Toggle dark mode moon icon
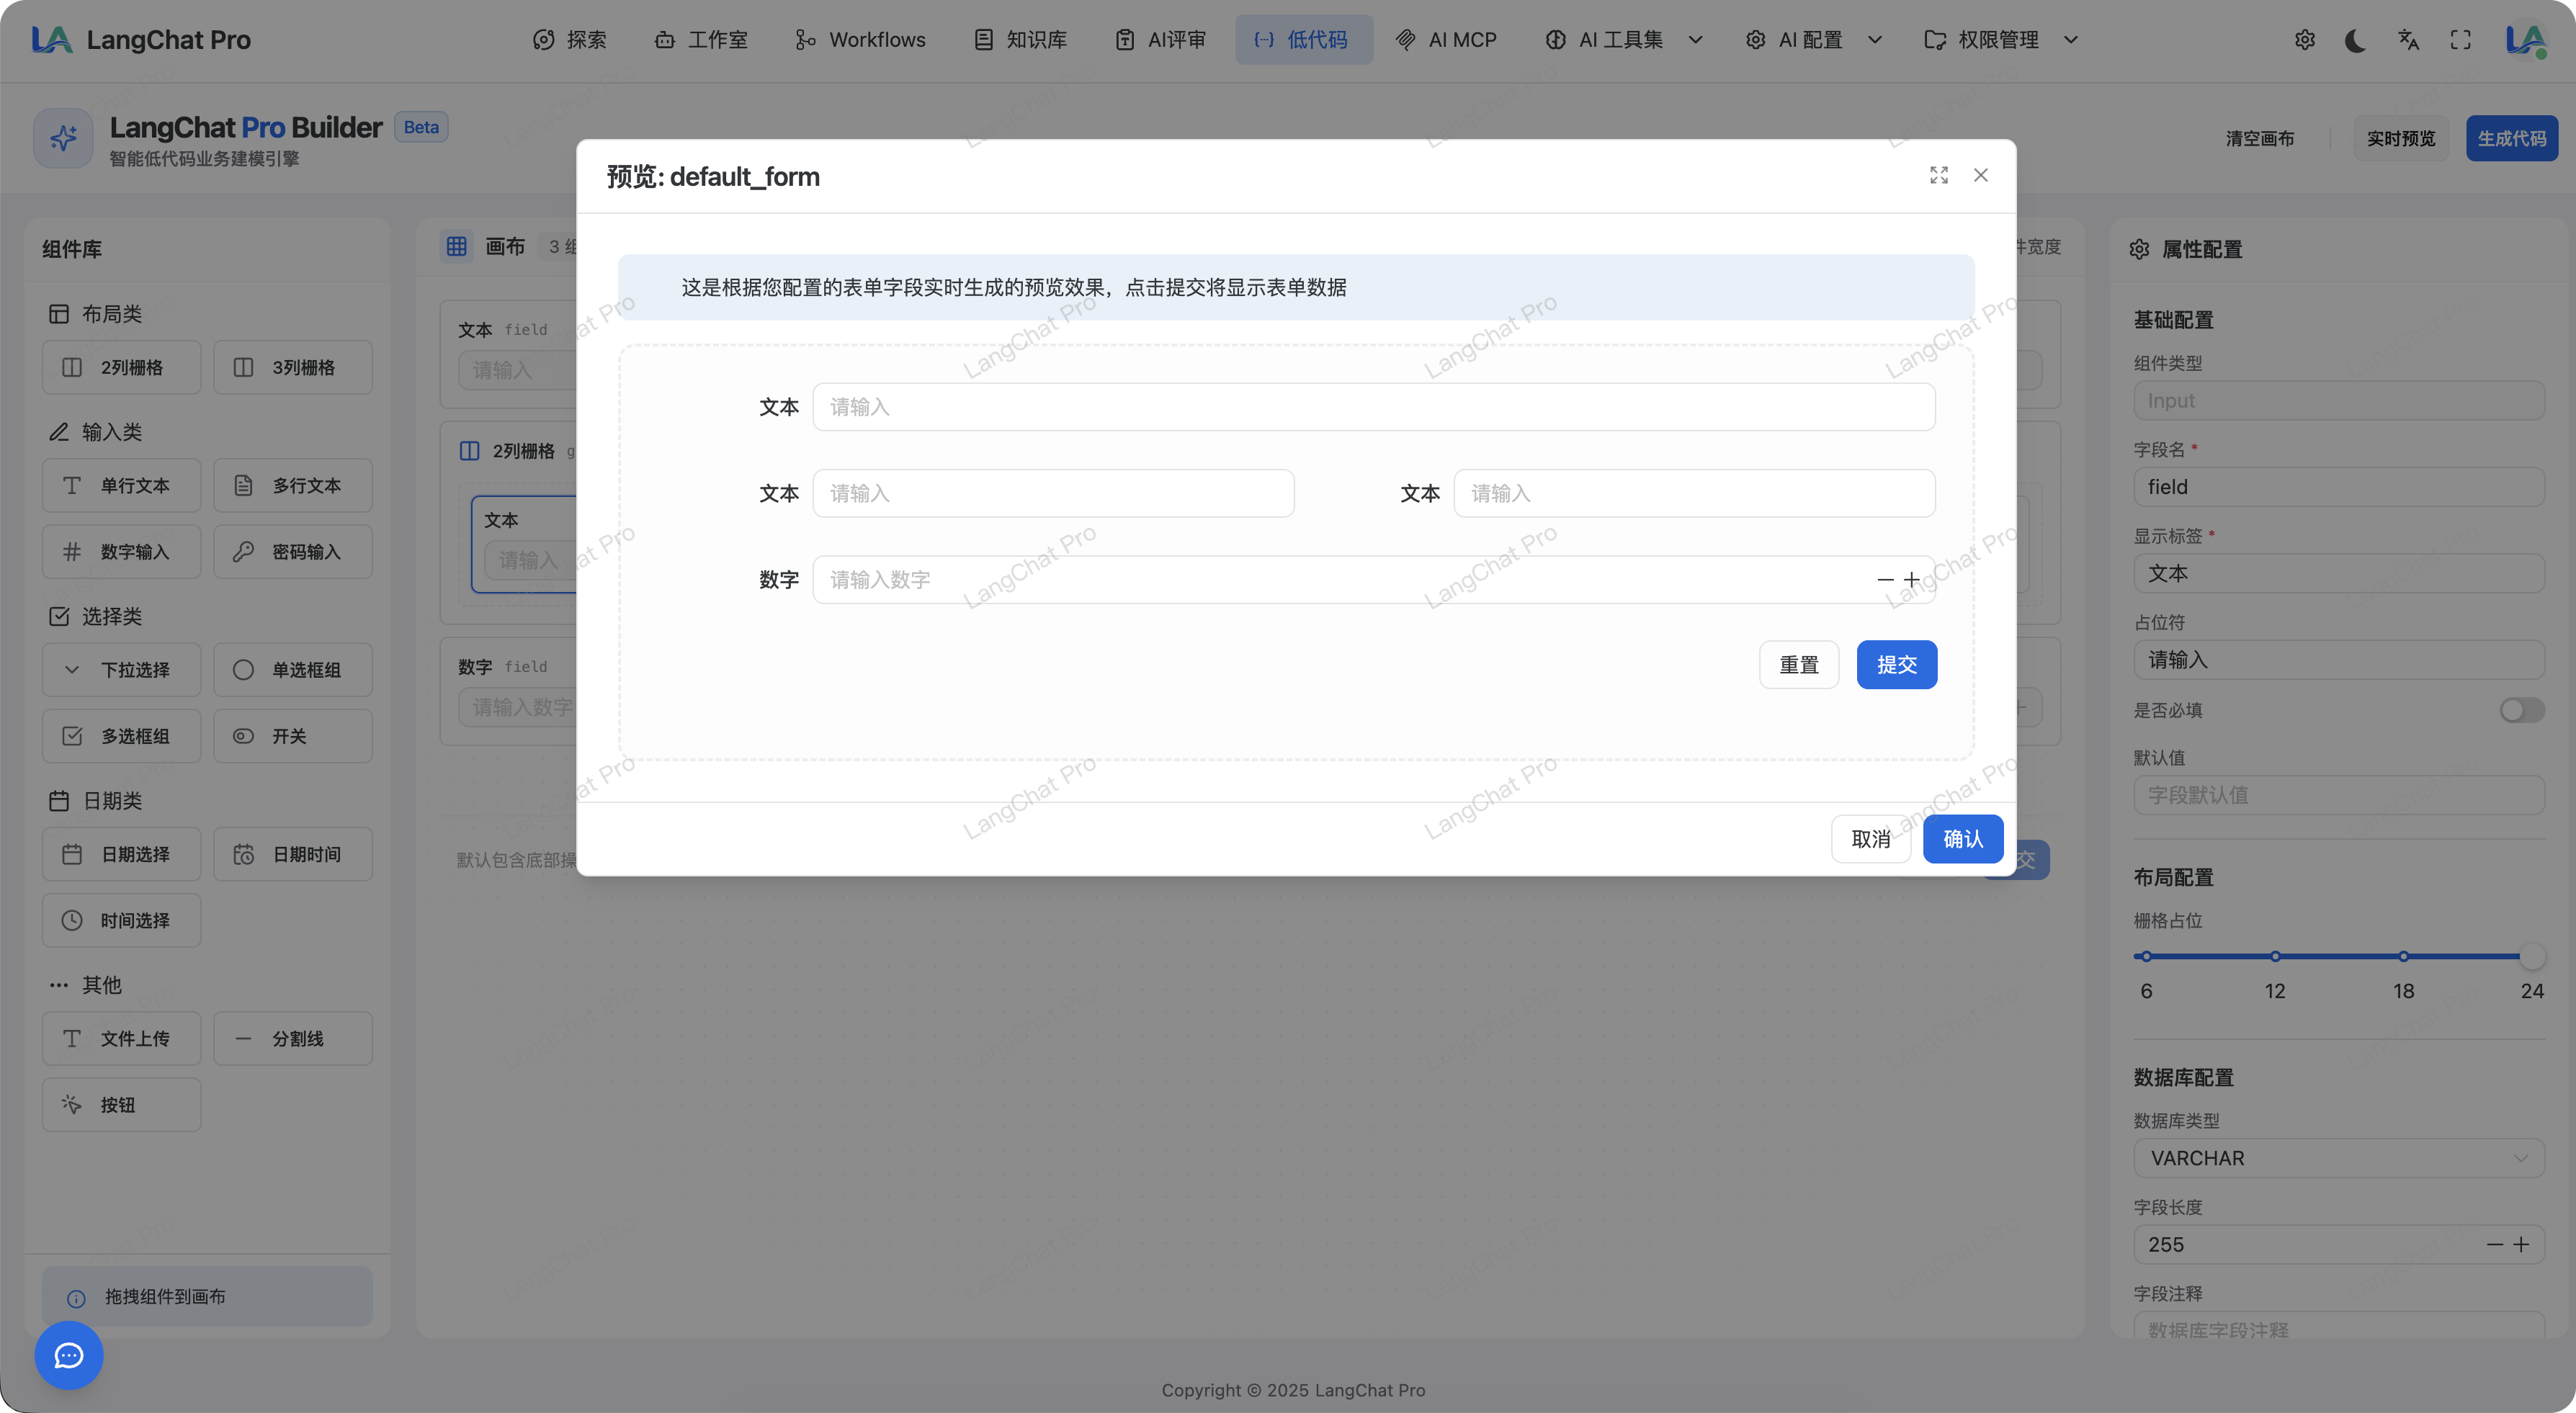This screenshot has width=2576, height=1413. [2355, 40]
